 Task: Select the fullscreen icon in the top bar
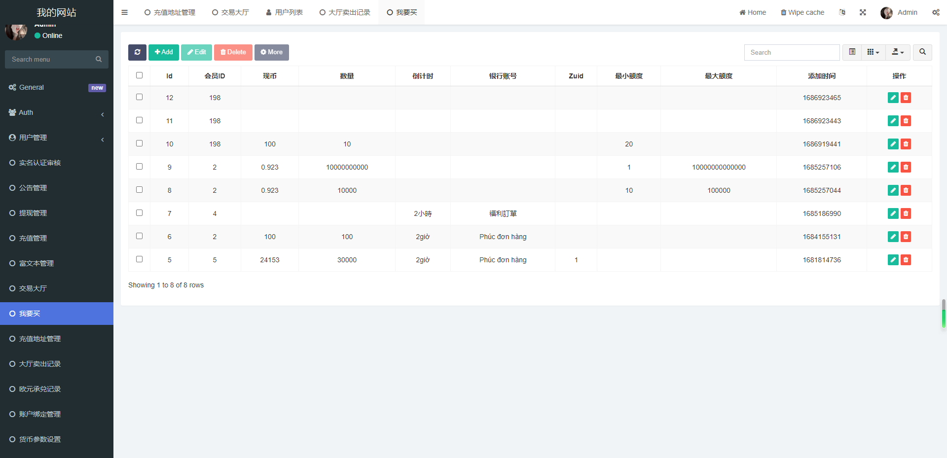point(863,12)
